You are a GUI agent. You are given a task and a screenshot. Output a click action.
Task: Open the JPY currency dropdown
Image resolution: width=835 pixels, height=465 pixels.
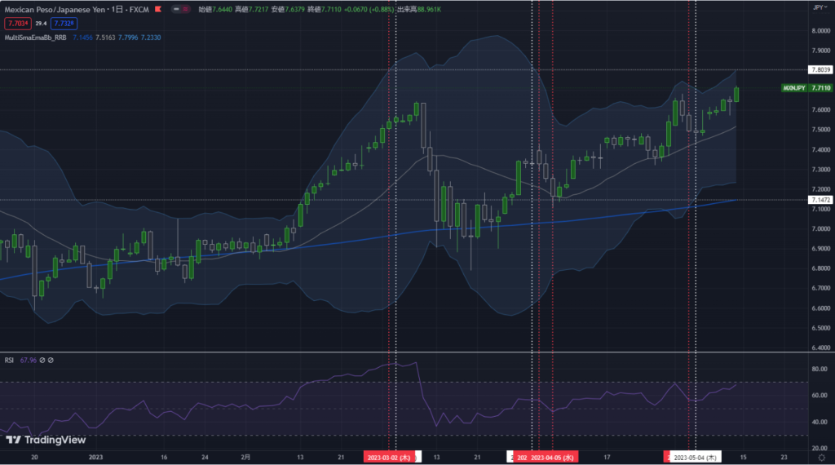click(818, 7)
